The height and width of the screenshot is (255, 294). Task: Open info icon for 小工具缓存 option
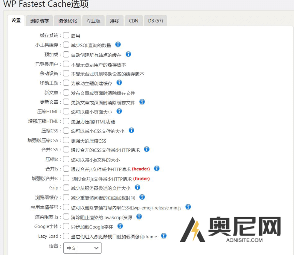point(118,45)
